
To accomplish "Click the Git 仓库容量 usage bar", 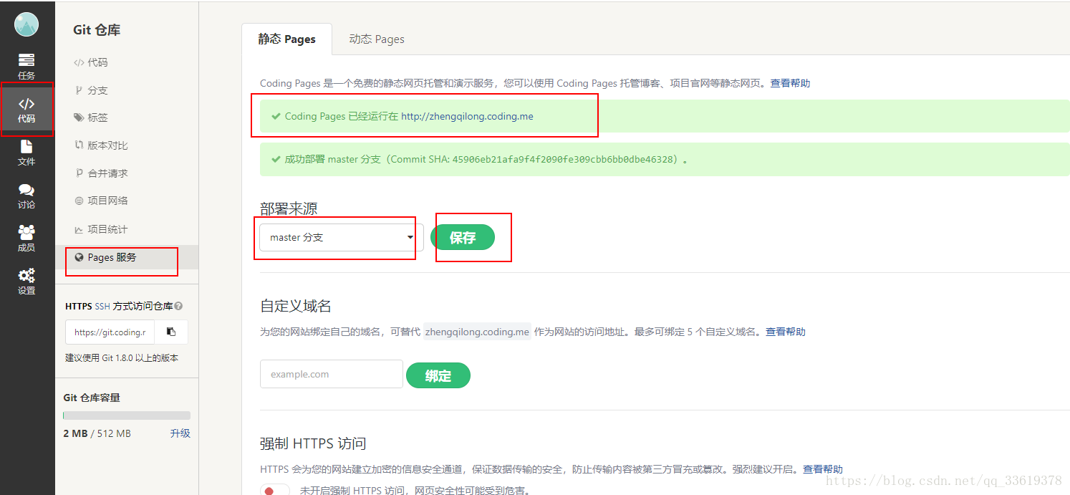I will tap(127, 415).
